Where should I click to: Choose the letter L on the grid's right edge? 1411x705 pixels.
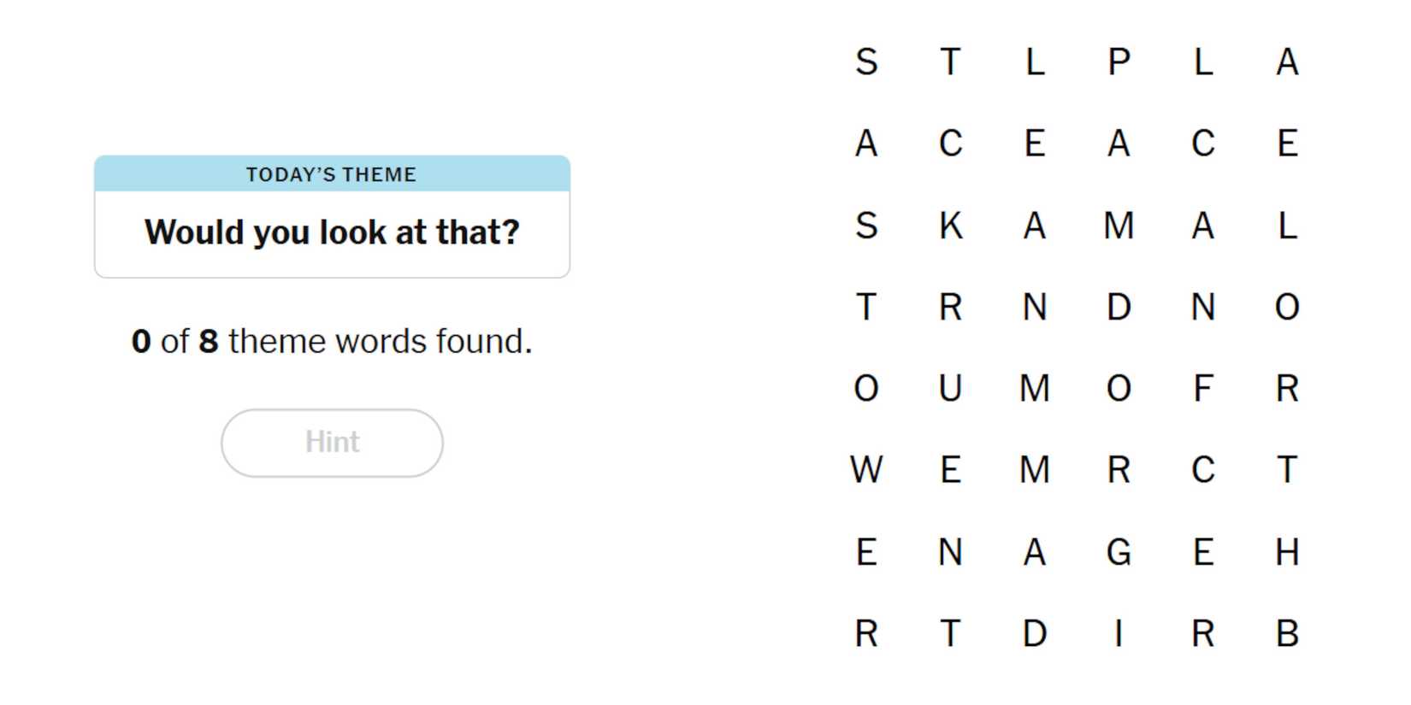pyautogui.click(x=1287, y=226)
